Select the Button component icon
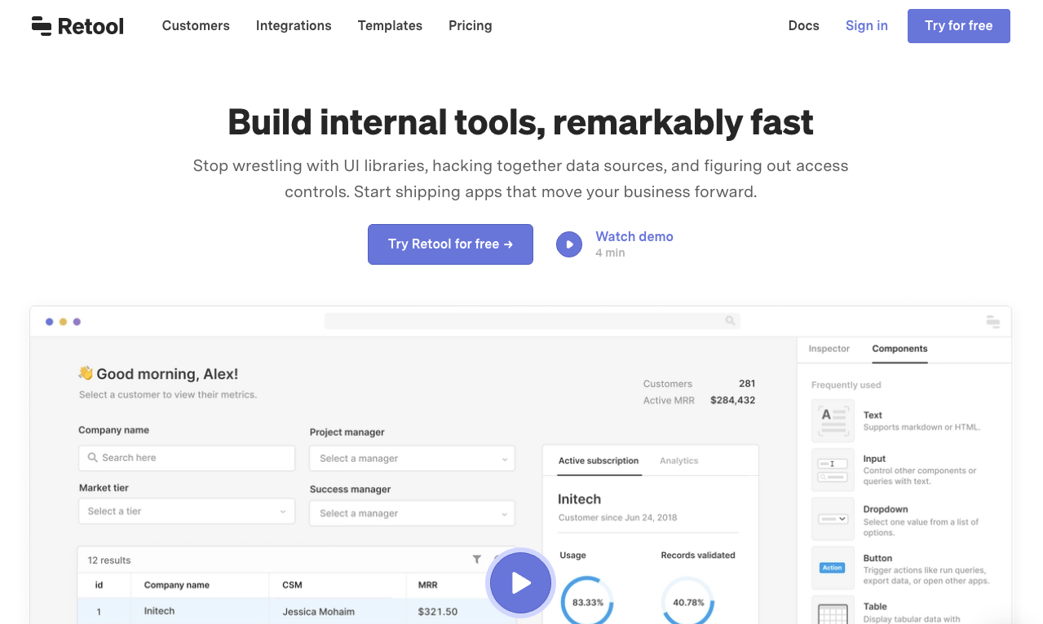 [x=833, y=568]
